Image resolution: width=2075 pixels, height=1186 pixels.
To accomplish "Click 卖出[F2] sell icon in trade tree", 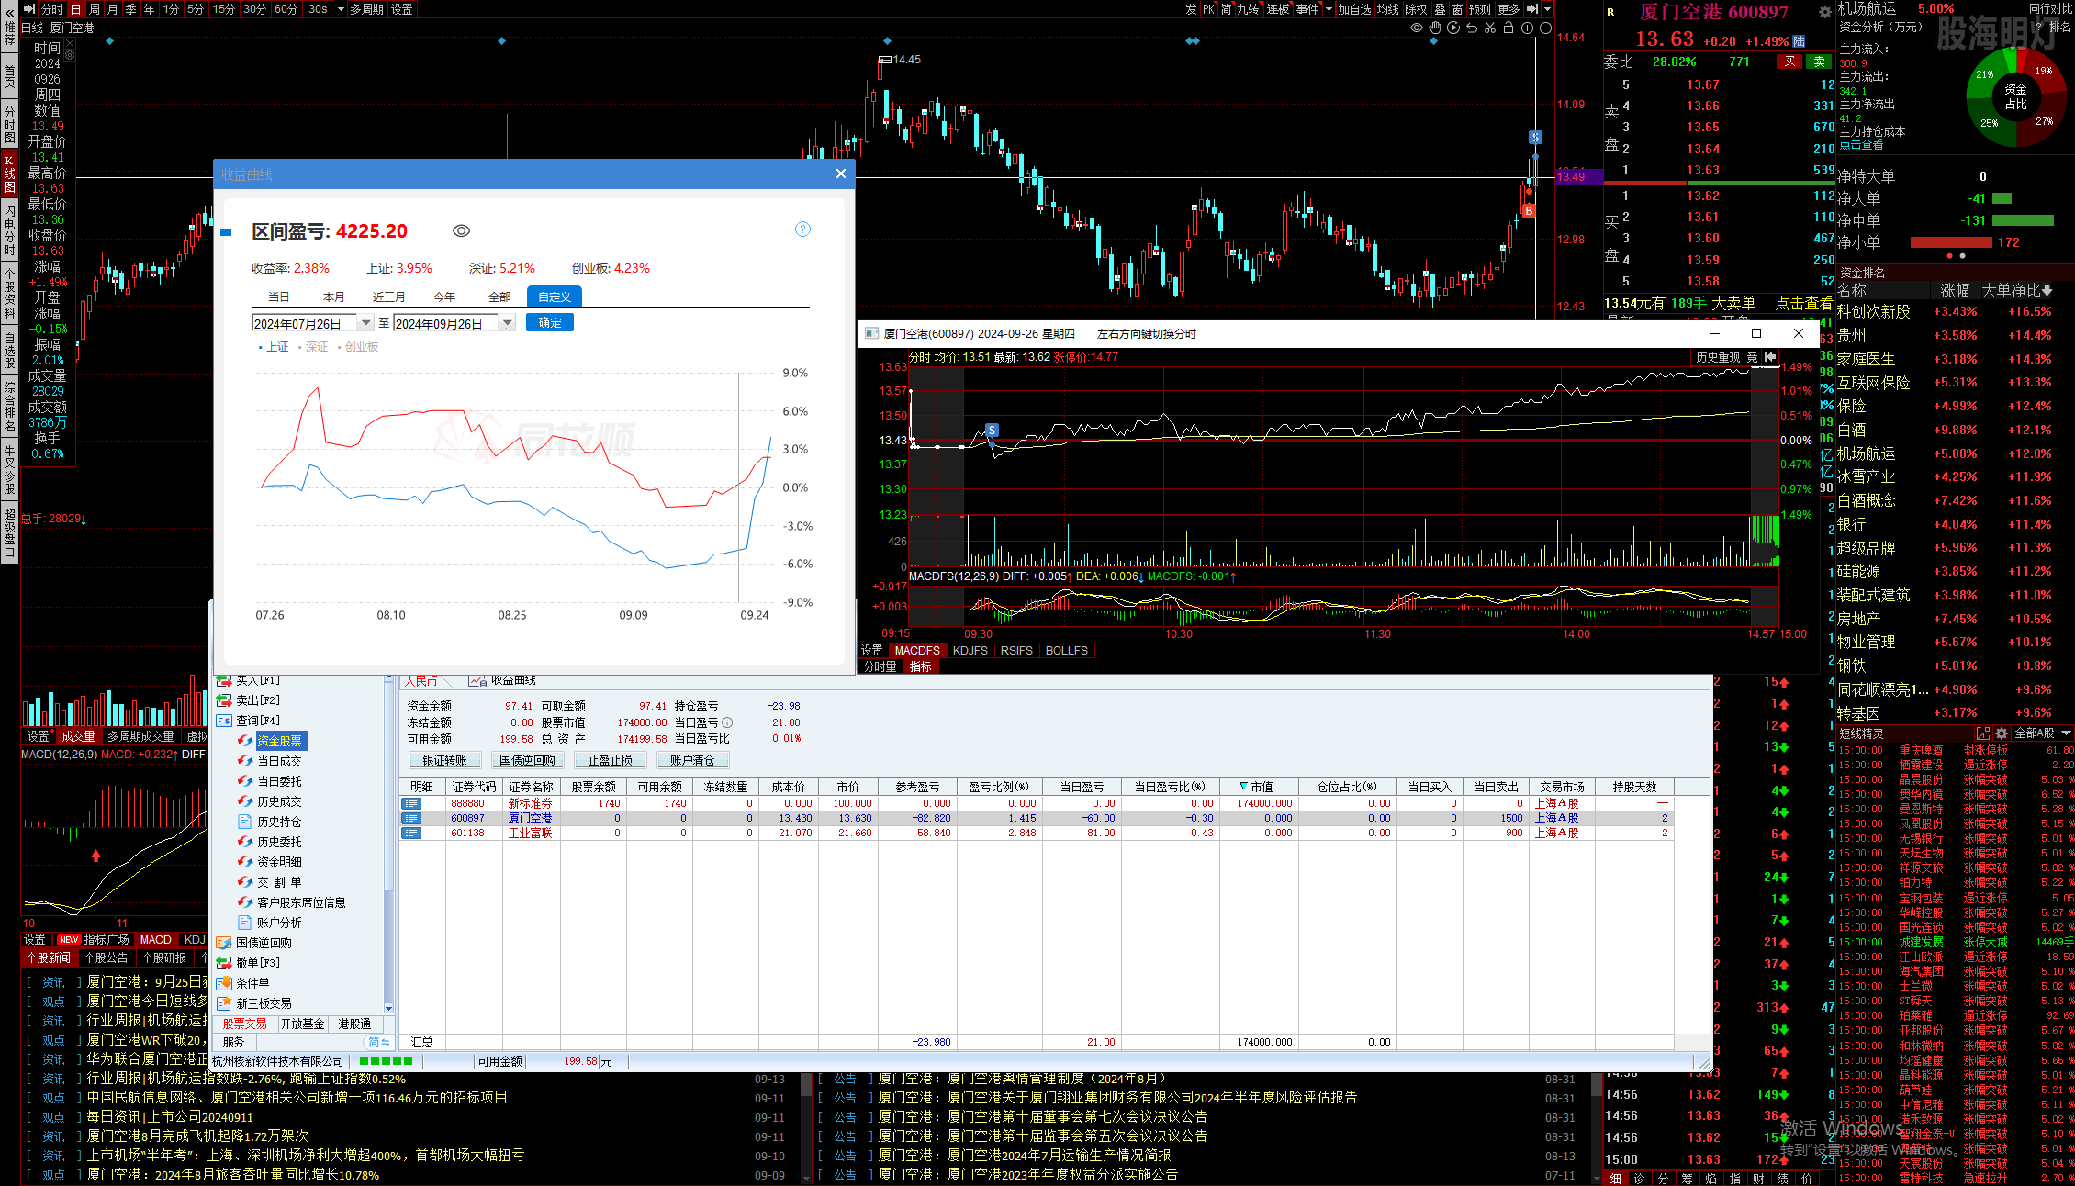I will pyautogui.click(x=224, y=700).
